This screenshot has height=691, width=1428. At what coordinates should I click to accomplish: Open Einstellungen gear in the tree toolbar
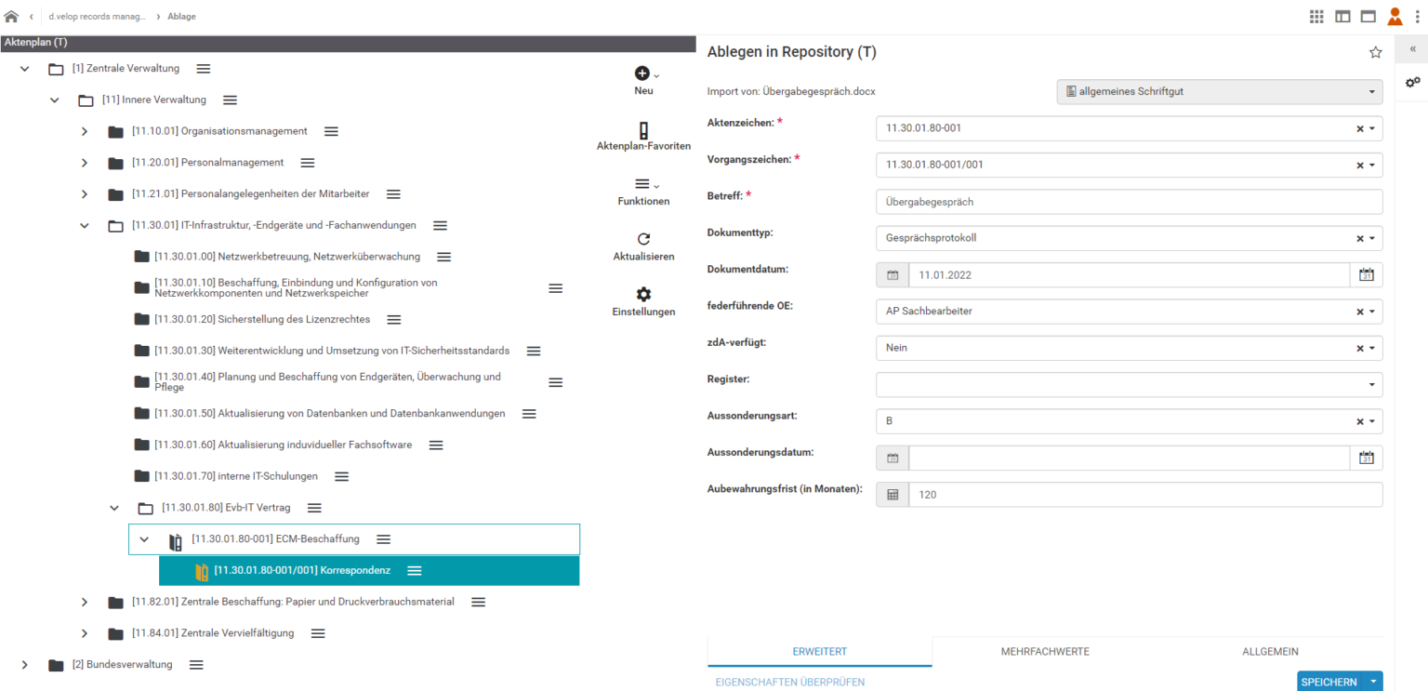pos(643,295)
